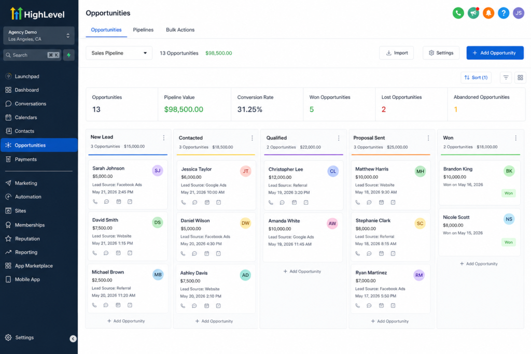Expand the Agency Demo account switcher
Viewport: 531px width, 354px height.
tap(39, 36)
